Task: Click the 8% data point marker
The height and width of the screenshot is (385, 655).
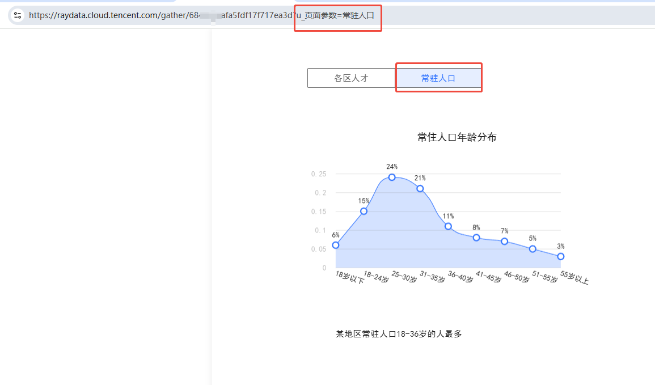Action: tap(476, 238)
